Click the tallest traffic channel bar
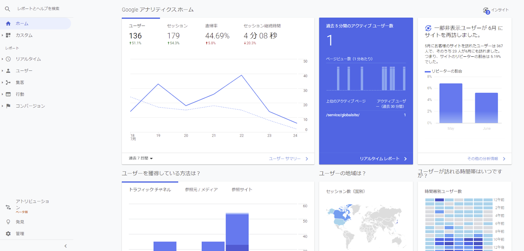 click(x=237, y=232)
